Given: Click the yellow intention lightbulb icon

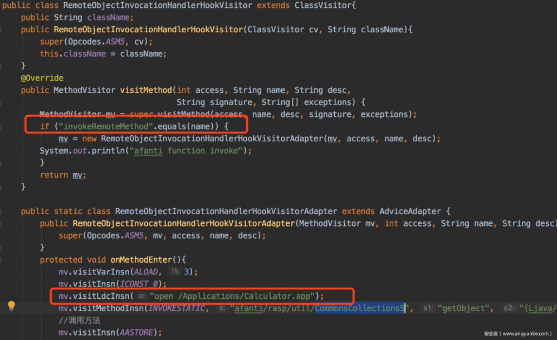Looking at the screenshot, I should [11, 305].
